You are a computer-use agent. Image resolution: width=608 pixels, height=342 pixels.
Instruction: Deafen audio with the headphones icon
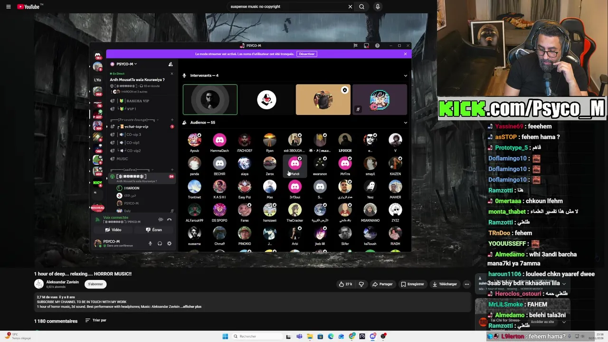pos(160,244)
